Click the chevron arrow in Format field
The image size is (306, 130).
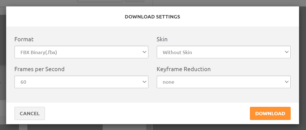tap(144, 52)
